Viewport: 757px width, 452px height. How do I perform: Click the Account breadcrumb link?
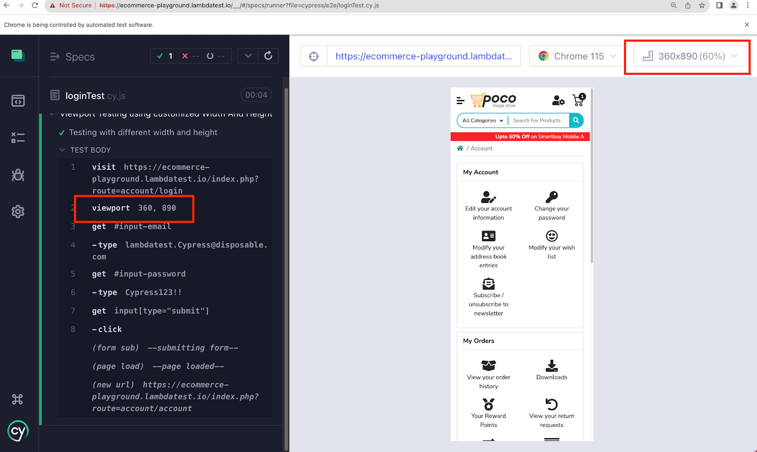[x=482, y=148]
